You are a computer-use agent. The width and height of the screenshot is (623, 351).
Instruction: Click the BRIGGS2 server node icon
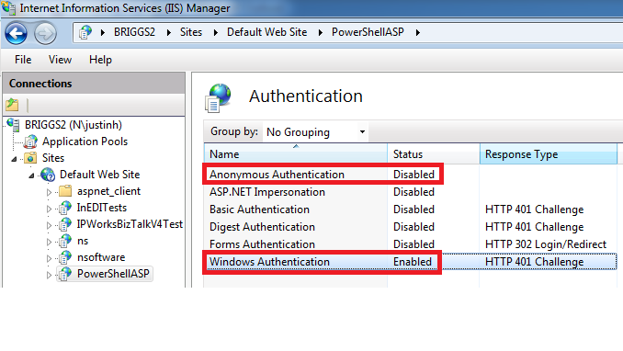pos(13,125)
